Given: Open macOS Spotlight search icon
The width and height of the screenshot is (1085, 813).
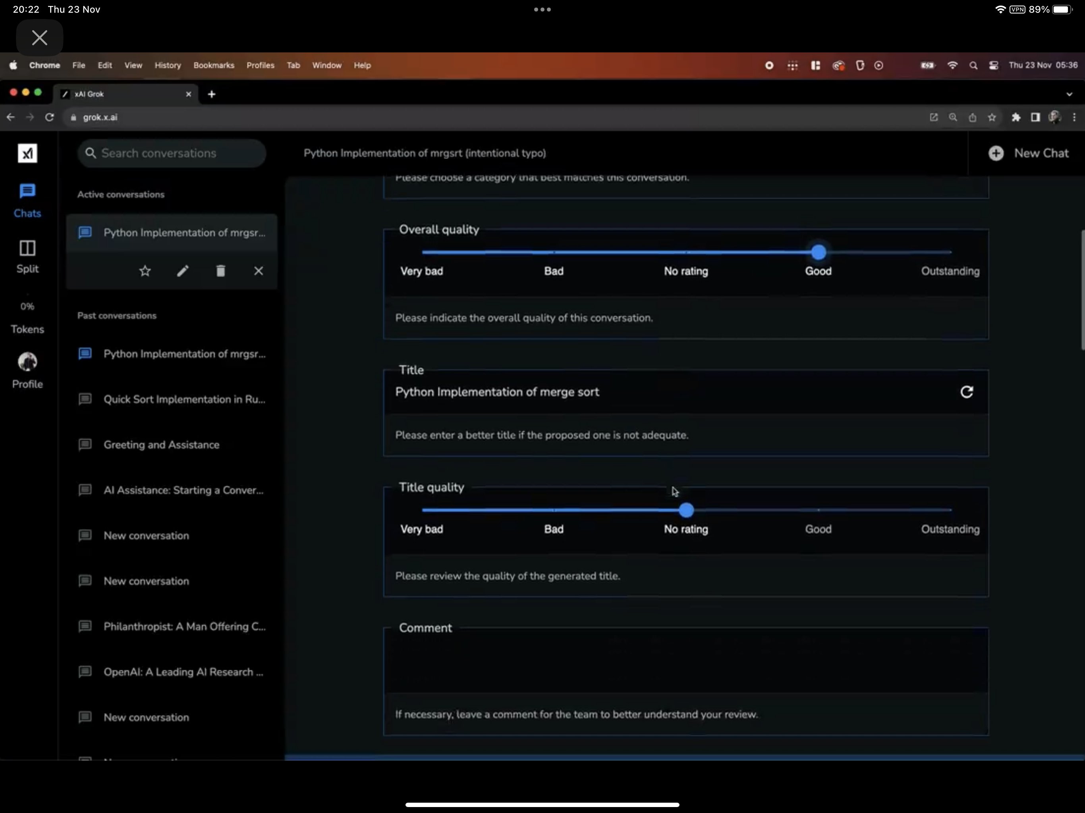Looking at the screenshot, I should (973, 66).
